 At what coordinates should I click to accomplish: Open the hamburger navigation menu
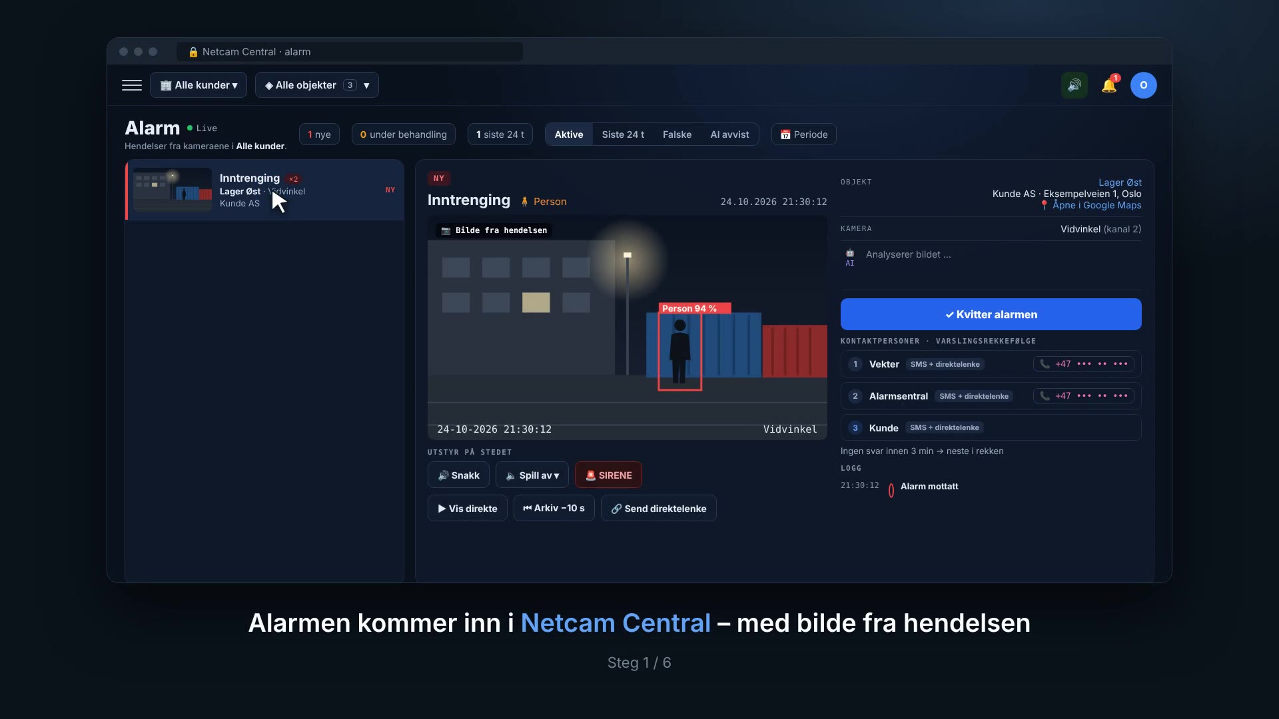(132, 85)
